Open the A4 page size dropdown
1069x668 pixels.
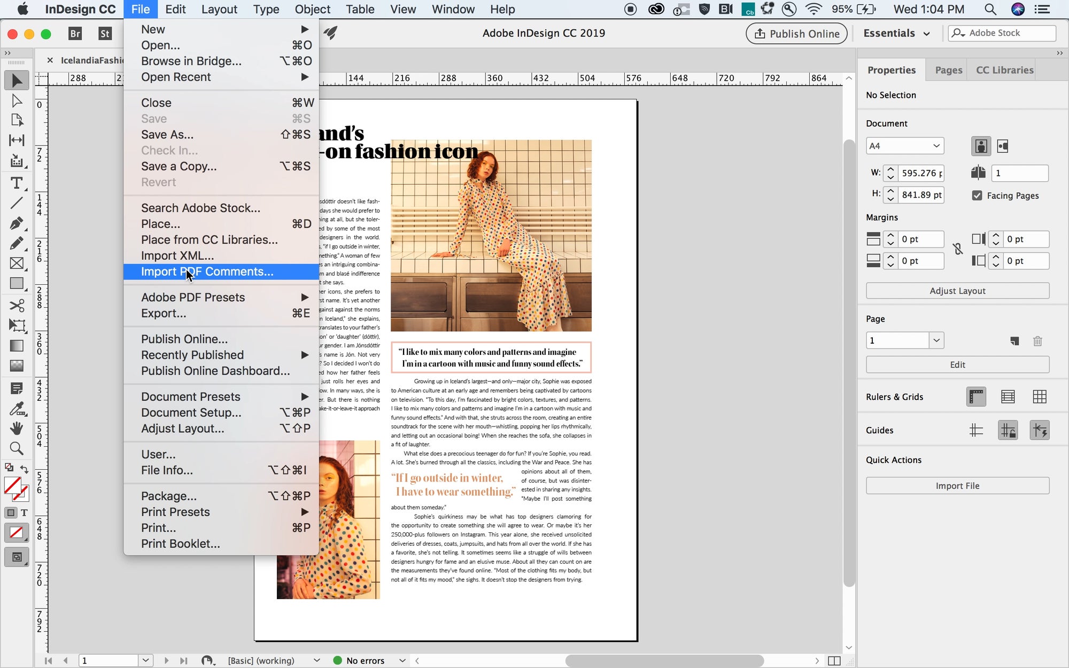904,146
